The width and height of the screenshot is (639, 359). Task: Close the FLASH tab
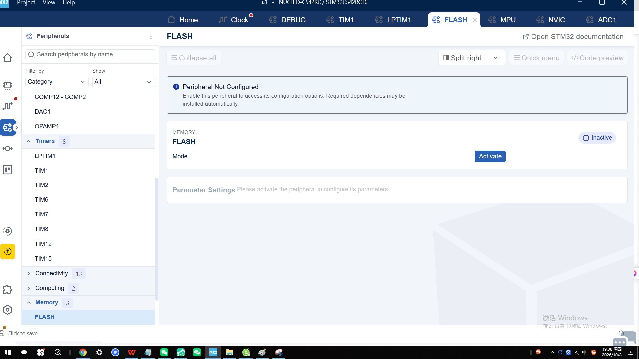click(x=475, y=20)
